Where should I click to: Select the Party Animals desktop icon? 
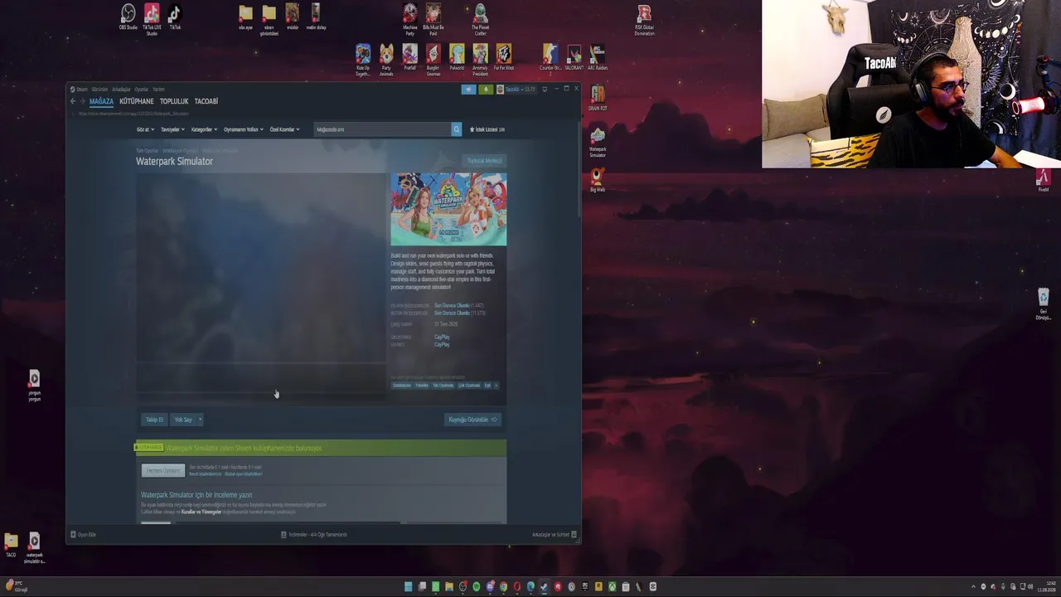point(386,60)
